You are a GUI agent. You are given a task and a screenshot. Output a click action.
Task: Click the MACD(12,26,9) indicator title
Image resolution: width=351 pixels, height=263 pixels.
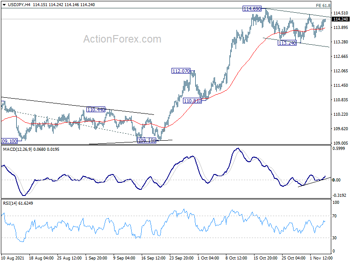click(18, 149)
